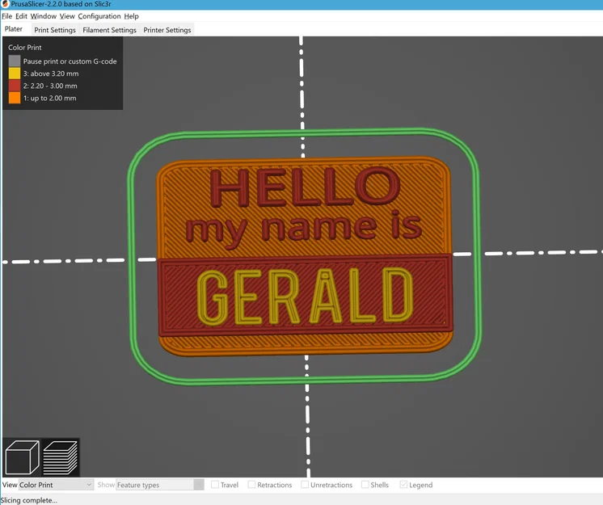Image resolution: width=603 pixels, height=505 pixels.
Task: Open the Help menu
Action: pos(131,16)
